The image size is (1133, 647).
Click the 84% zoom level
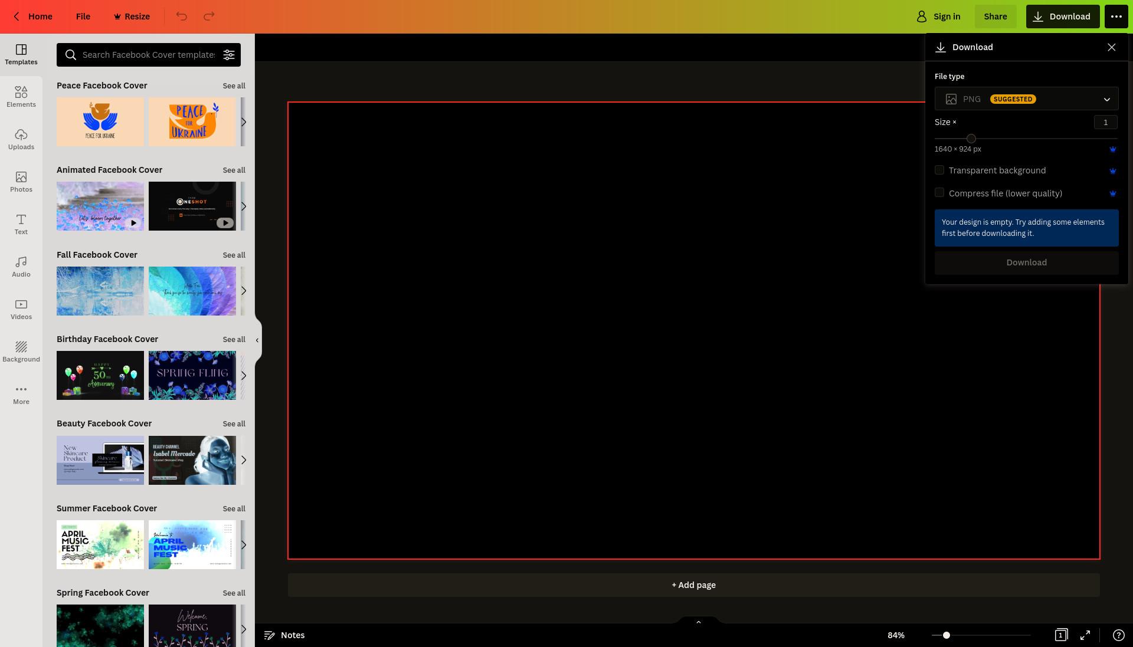pos(896,635)
